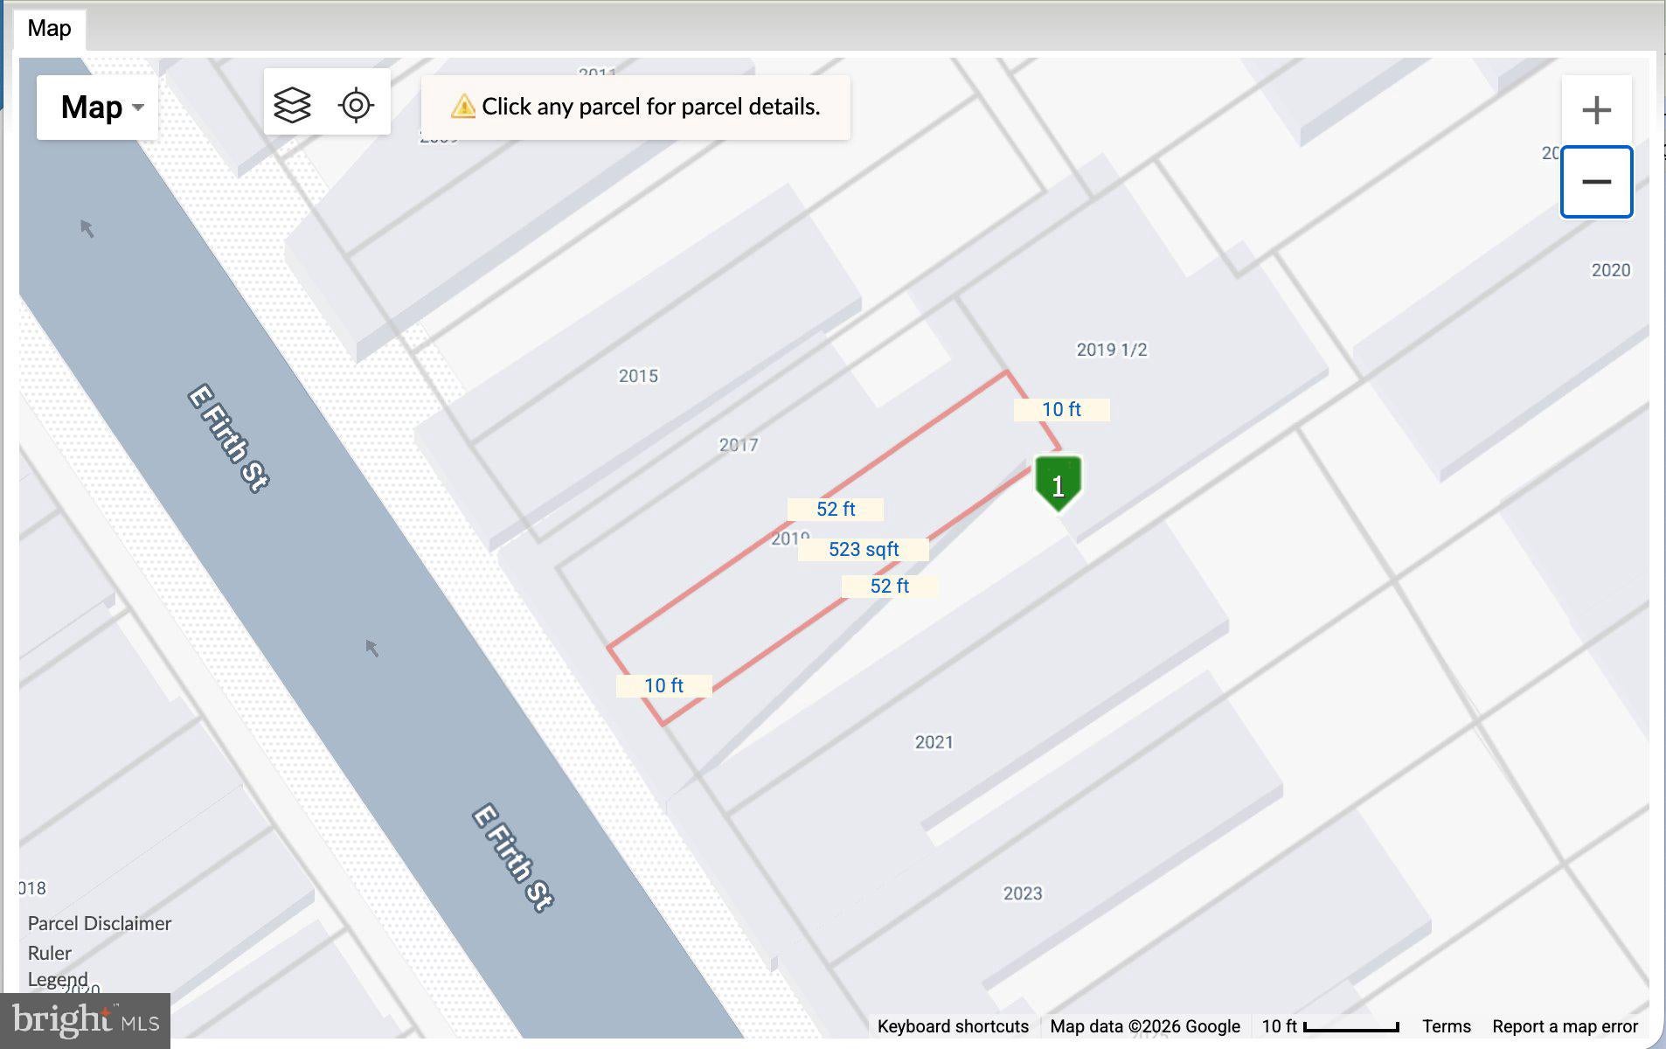Click the upper 52 ft measurement label
Image resolution: width=1666 pixels, height=1049 pixels.
(x=836, y=509)
